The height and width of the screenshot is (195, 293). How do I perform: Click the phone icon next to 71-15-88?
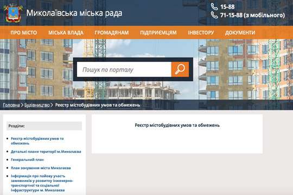(x=214, y=15)
